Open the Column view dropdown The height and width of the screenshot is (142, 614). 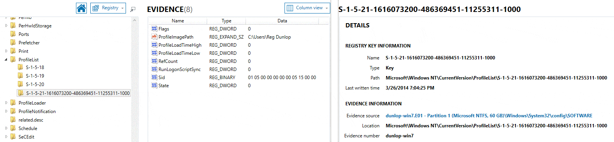pos(307,8)
